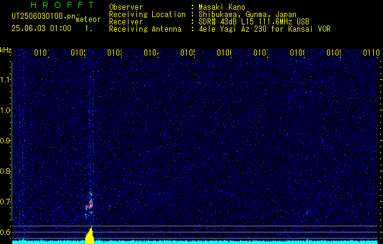
Task: Click the green meteor label
Action: [x=88, y=20]
